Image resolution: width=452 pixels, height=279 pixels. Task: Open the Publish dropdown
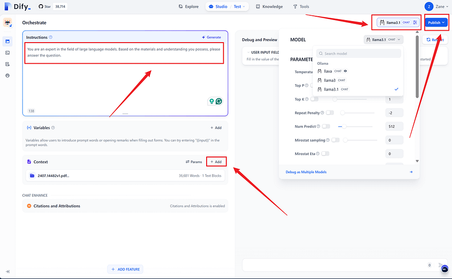pos(436,22)
